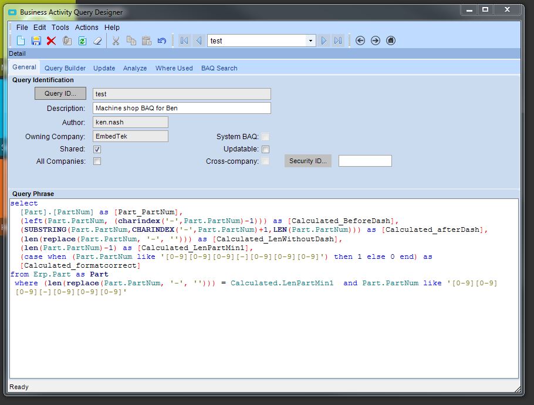Viewport: 534px width, 405px height.
Task: Switch to the Query Builder tab
Action: click(x=65, y=68)
